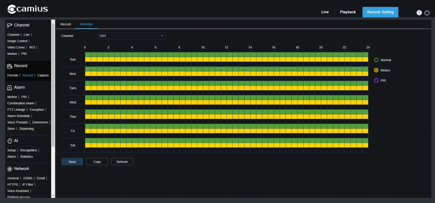Select the Motion recording type

pos(376,70)
